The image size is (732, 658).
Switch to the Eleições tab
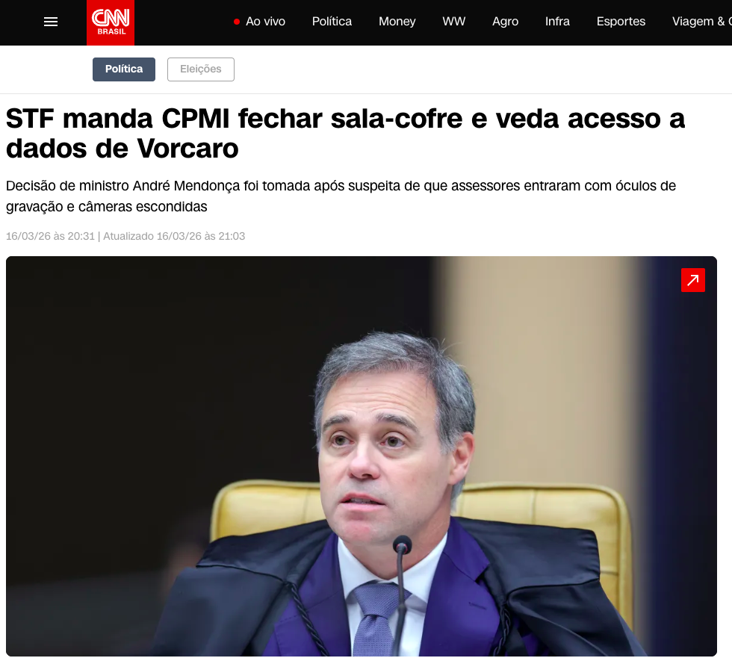pos(201,69)
